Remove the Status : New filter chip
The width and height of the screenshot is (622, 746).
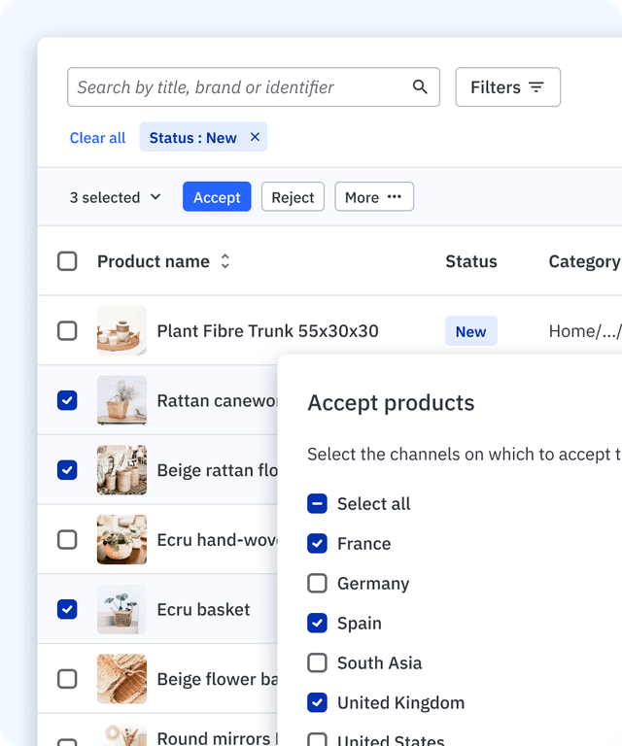(x=255, y=137)
